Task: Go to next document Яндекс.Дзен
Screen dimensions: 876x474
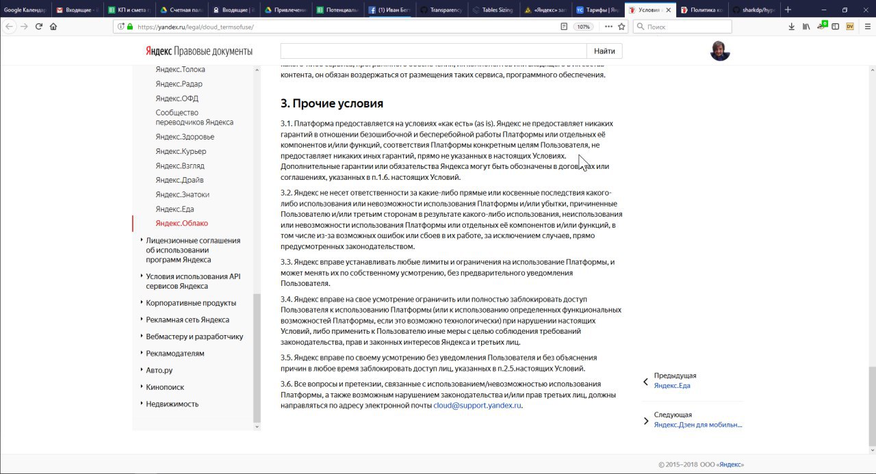Action: [x=698, y=424]
